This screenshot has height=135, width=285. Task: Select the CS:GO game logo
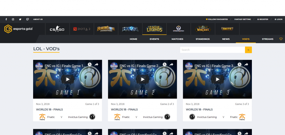57,29
